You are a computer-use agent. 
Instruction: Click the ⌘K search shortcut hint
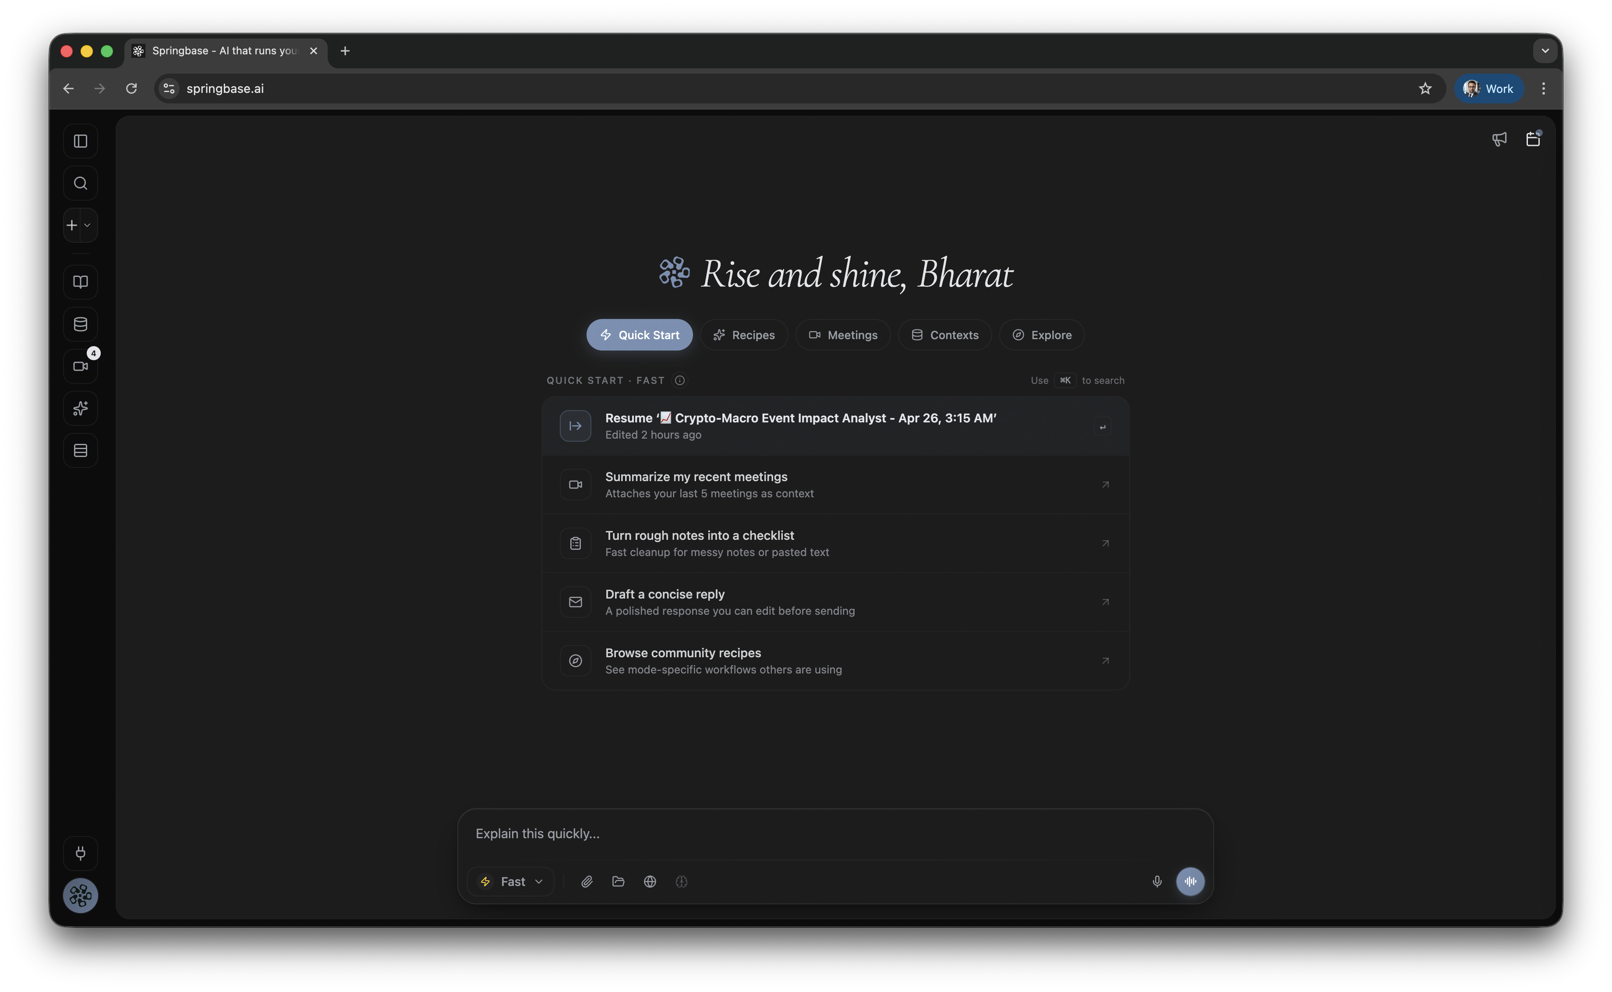[1065, 380]
